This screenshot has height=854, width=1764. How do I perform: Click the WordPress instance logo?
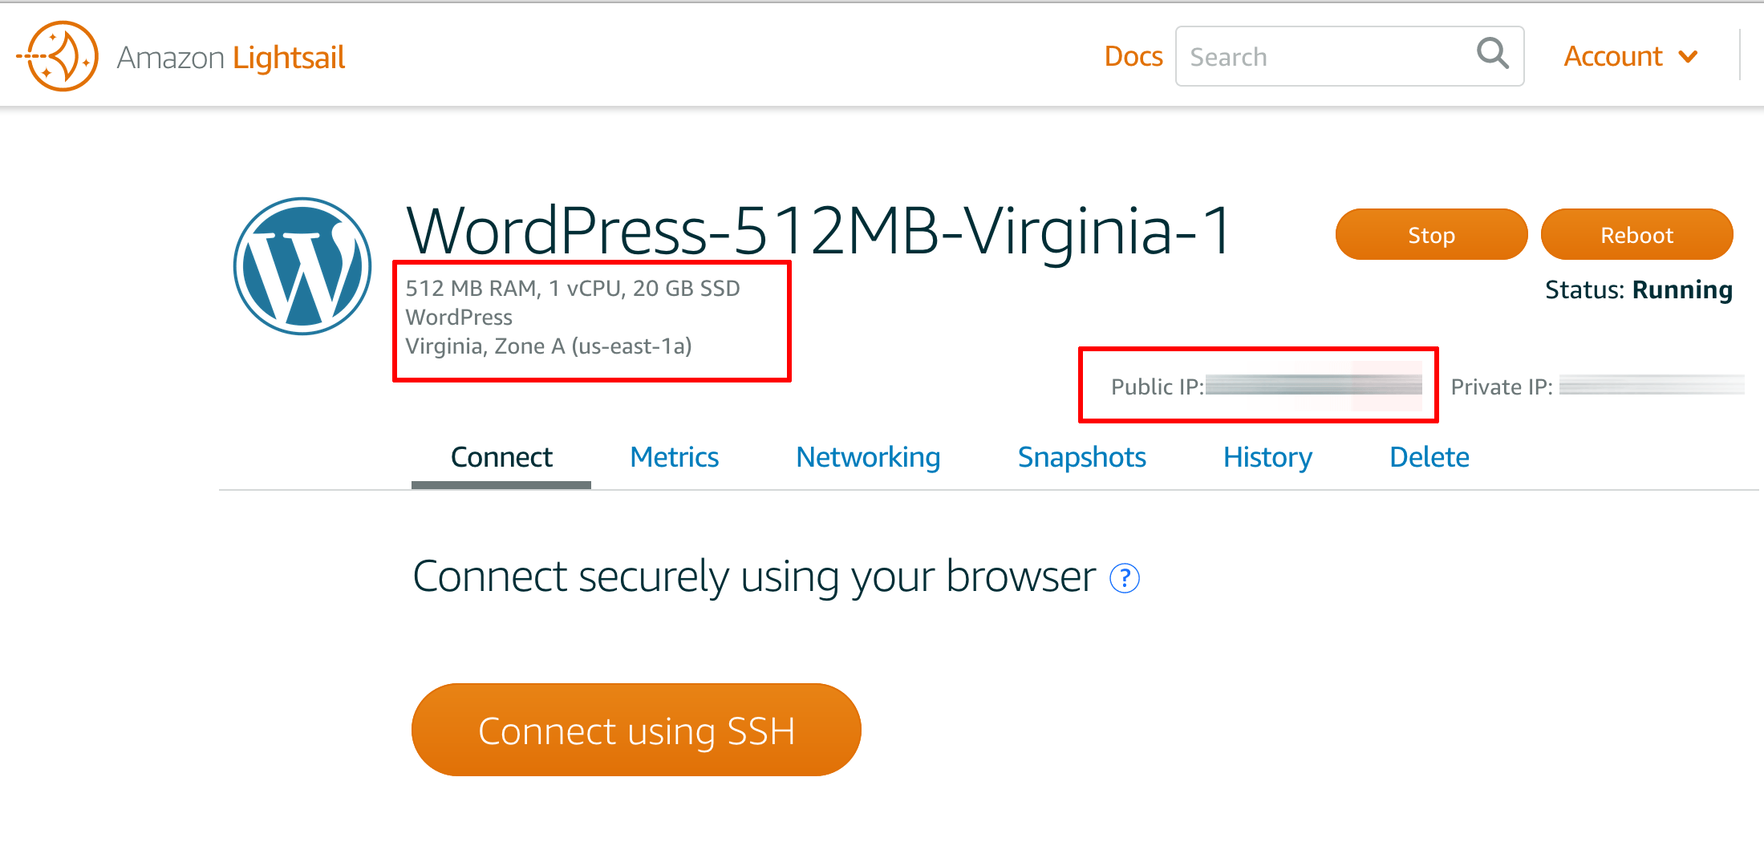tap(302, 265)
